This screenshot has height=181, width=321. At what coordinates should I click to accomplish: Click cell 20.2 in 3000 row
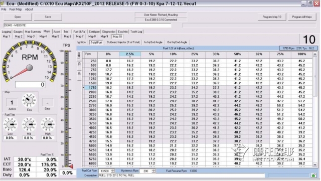(x=151, y=110)
